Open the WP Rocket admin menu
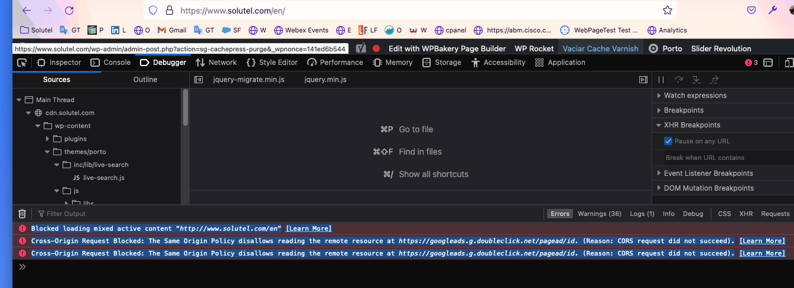The height and width of the screenshot is (288, 794). (x=534, y=48)
